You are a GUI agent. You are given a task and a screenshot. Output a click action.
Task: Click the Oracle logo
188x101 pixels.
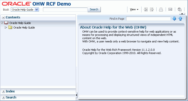[x=17, y=4]
